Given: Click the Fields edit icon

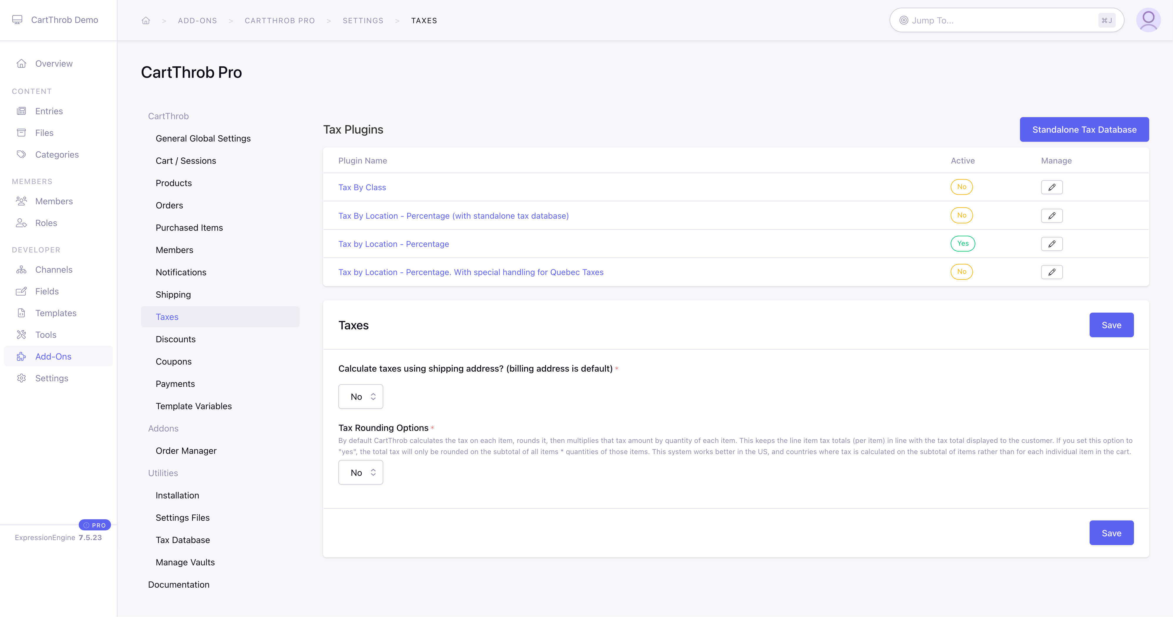Looking at the screenshot, I should tap(21, 291).
